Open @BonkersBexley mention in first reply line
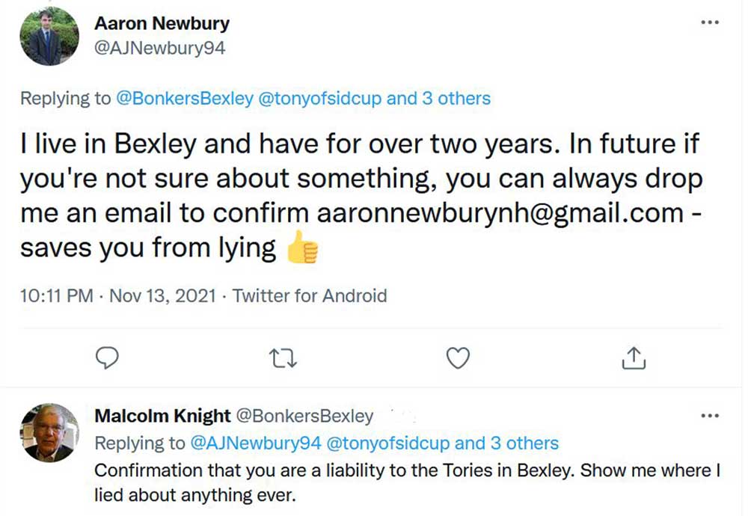The height and width of the screenshot is (516, 748). click(x=186, y=98)
